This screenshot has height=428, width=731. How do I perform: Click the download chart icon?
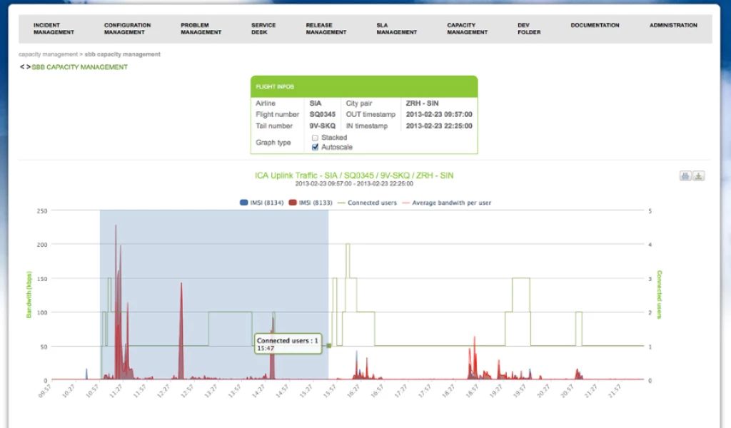(699, 176)
